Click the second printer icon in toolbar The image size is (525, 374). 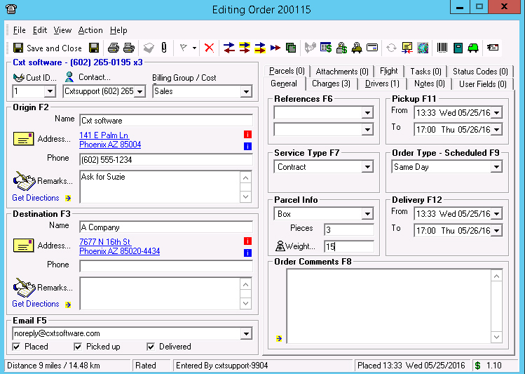coord(129,48)
